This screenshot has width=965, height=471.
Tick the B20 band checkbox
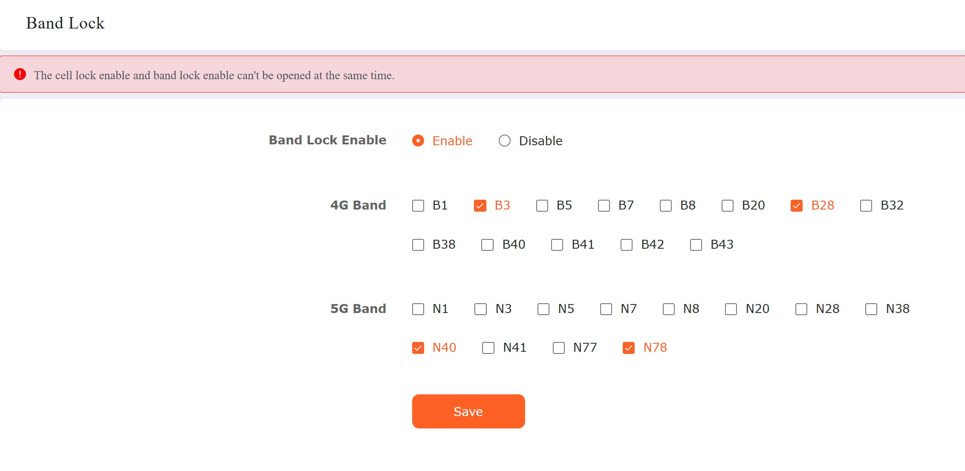coord(728,206)
